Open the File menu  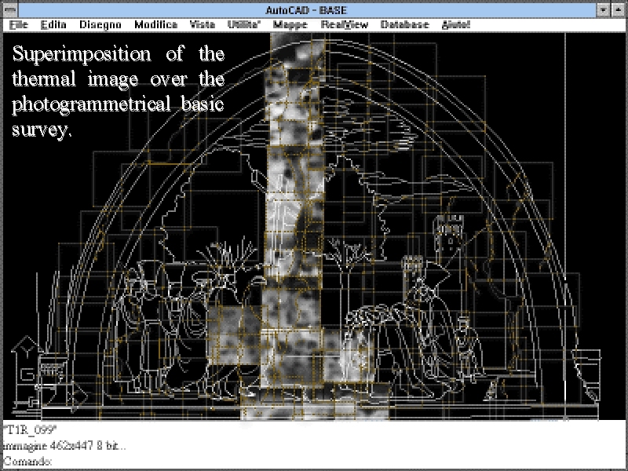pos(18,25)
